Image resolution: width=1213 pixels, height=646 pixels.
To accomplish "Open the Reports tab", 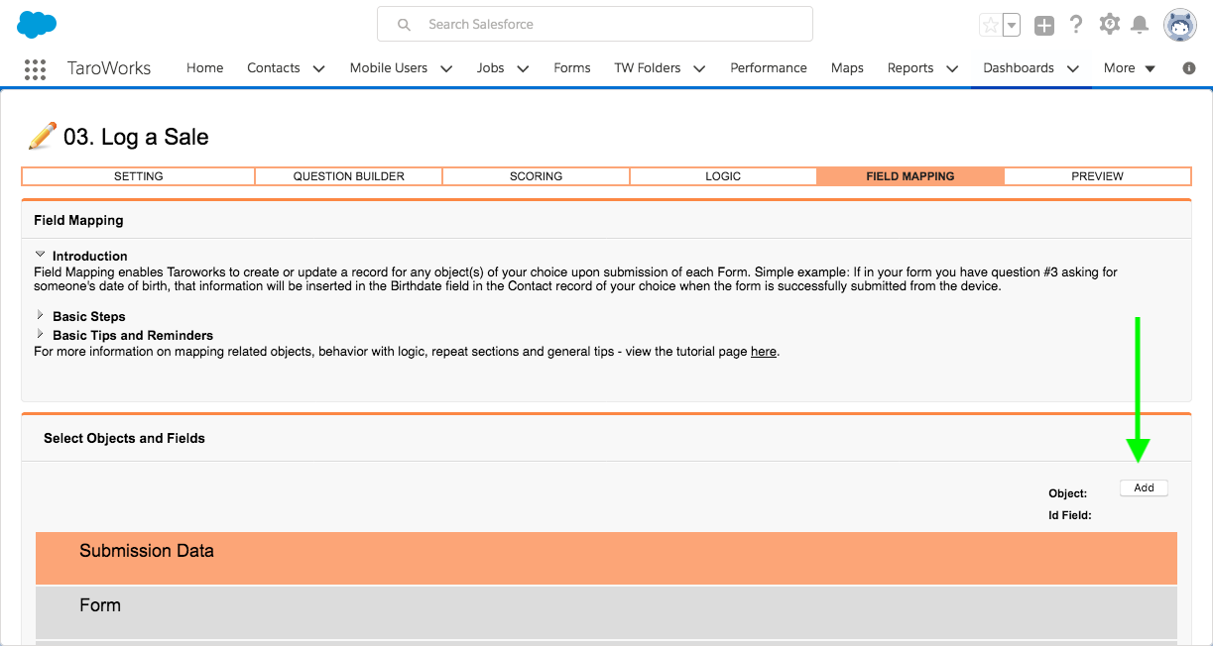I will pyautogui.click(x=910, y=68).
